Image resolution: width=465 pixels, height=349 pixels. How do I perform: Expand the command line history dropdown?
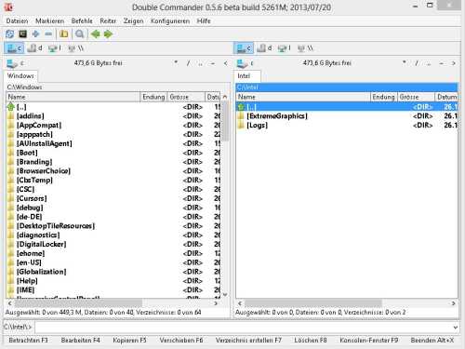point(455,327)
